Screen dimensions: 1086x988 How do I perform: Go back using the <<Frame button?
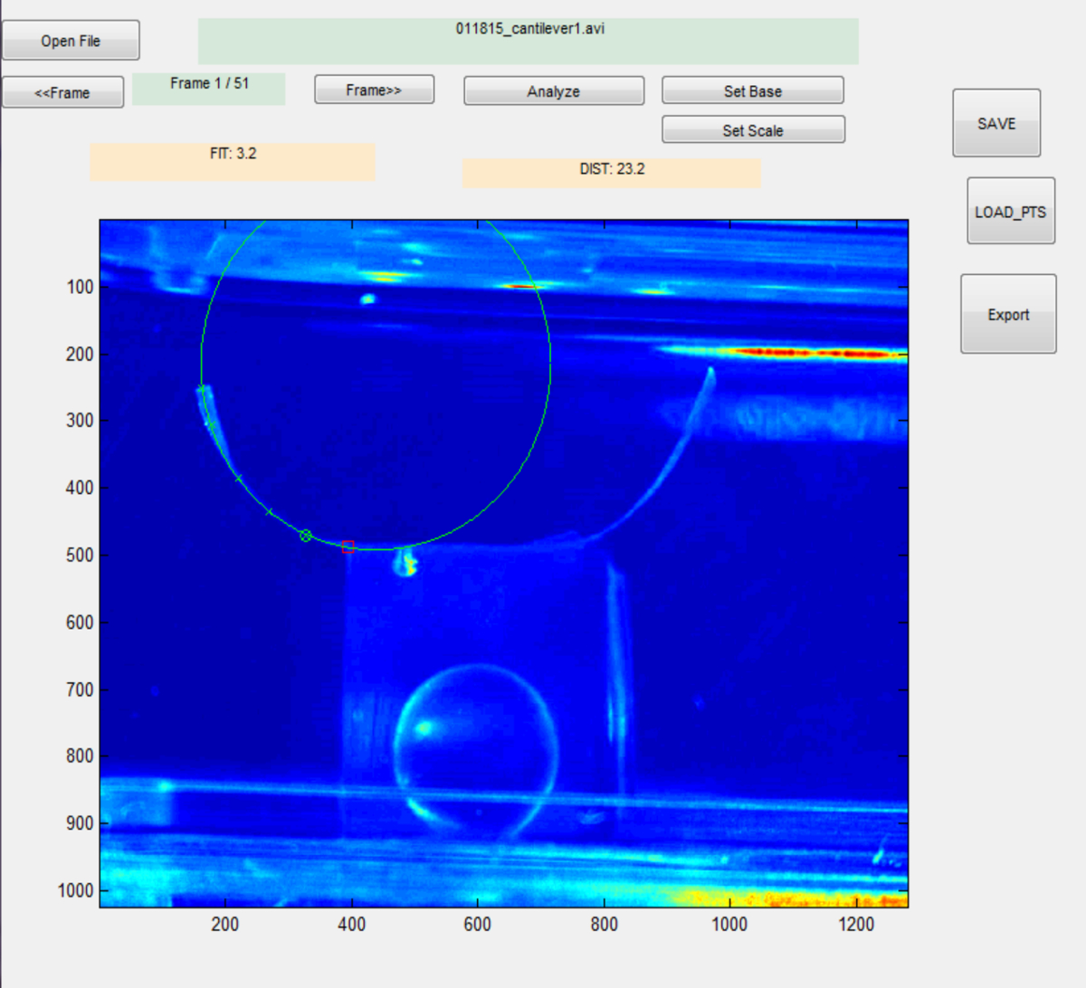[x=62, y=92]
